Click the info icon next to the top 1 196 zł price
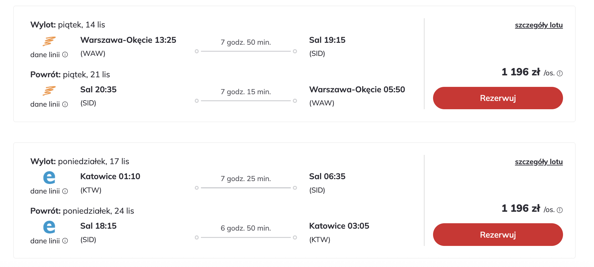The height and width of the screenshot is (267, 594). click(560, 73)
